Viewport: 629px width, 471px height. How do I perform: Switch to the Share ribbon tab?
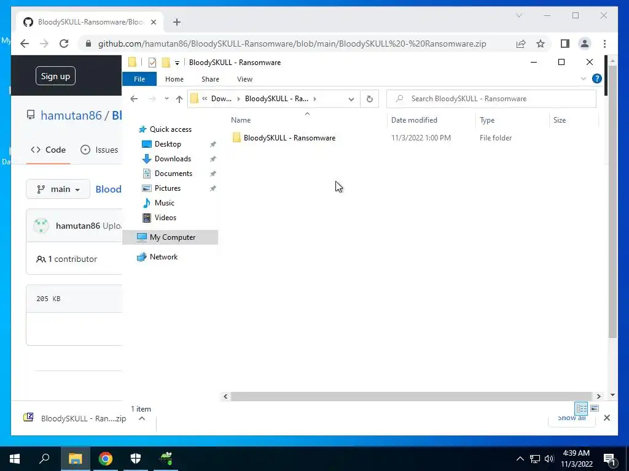click(x=210, y=79)
